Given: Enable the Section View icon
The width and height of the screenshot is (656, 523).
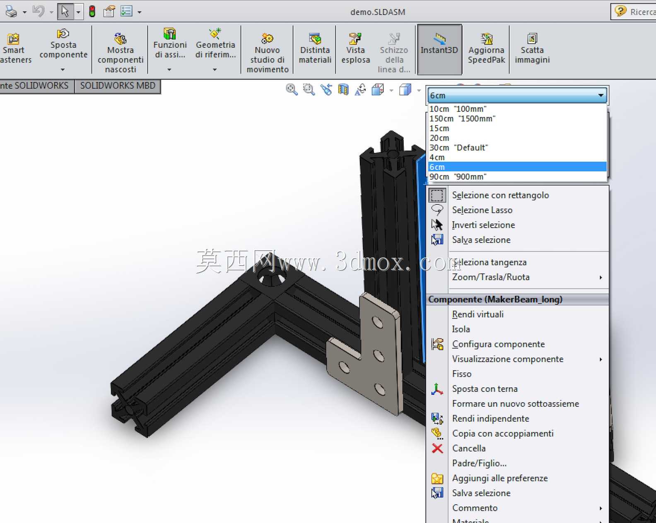Looking at the screenshot, I should (343, 89).
